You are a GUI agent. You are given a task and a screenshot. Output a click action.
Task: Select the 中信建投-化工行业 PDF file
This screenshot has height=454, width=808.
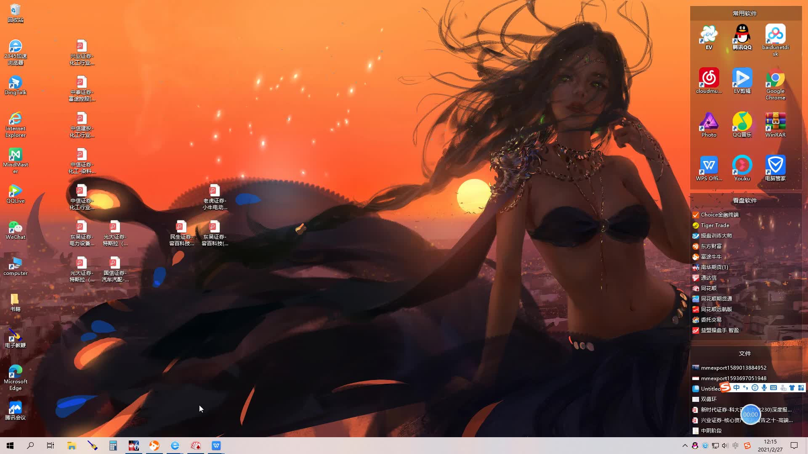point(82,124)
